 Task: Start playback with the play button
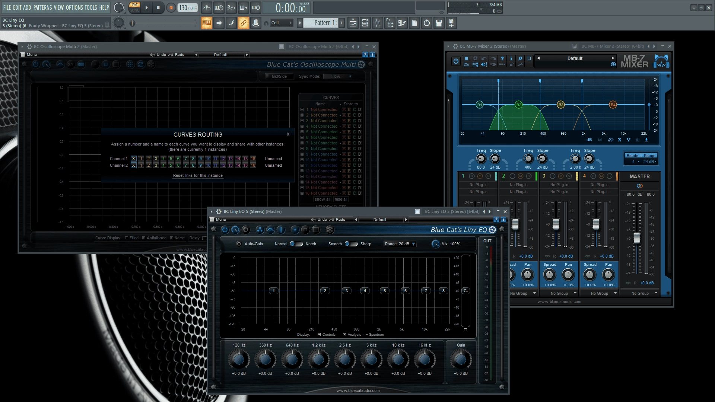coord(146,8)
